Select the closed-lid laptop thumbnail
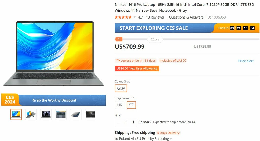The image size is (260, 141). pyautogui.click(x=76, y=114)
